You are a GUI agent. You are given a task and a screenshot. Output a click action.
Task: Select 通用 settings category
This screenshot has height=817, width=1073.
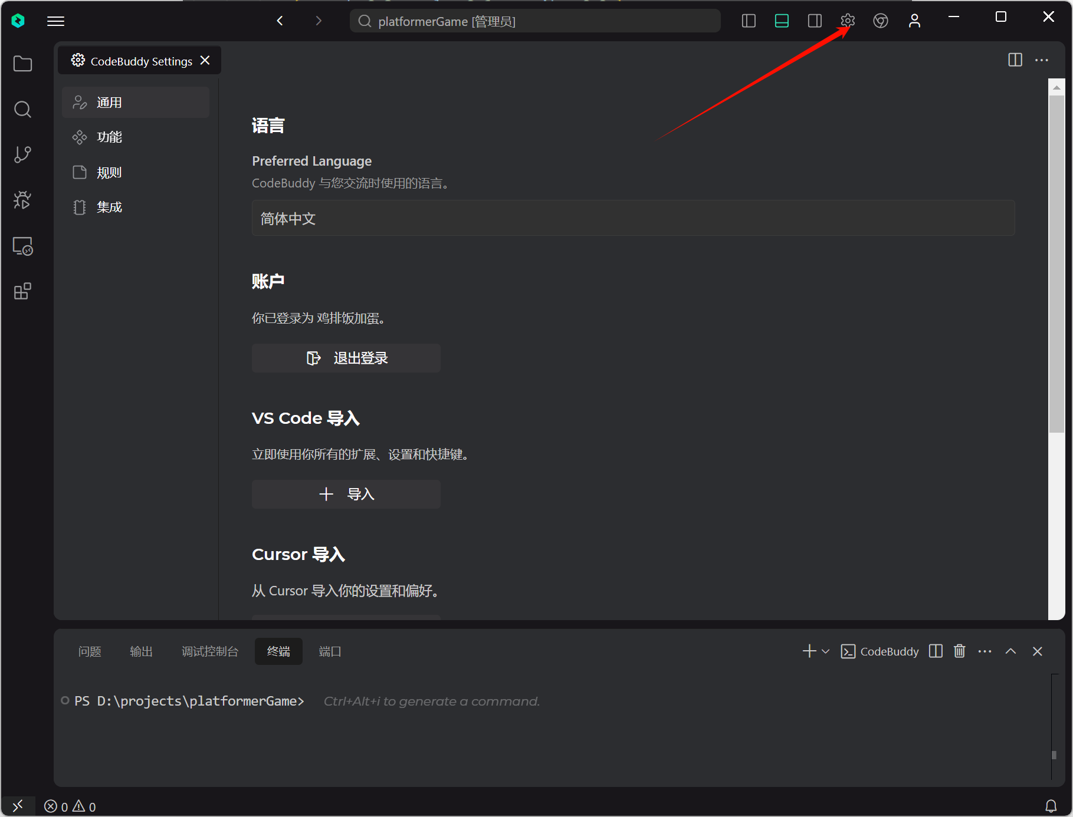coord(136,103)
